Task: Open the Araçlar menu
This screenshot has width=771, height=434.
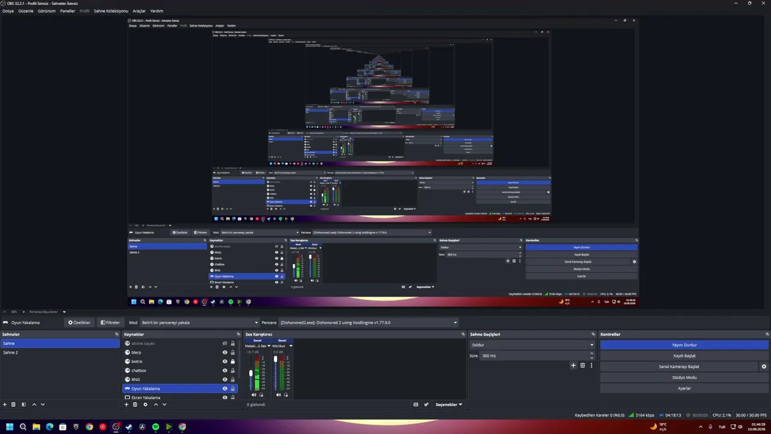Action: [139, 11]
